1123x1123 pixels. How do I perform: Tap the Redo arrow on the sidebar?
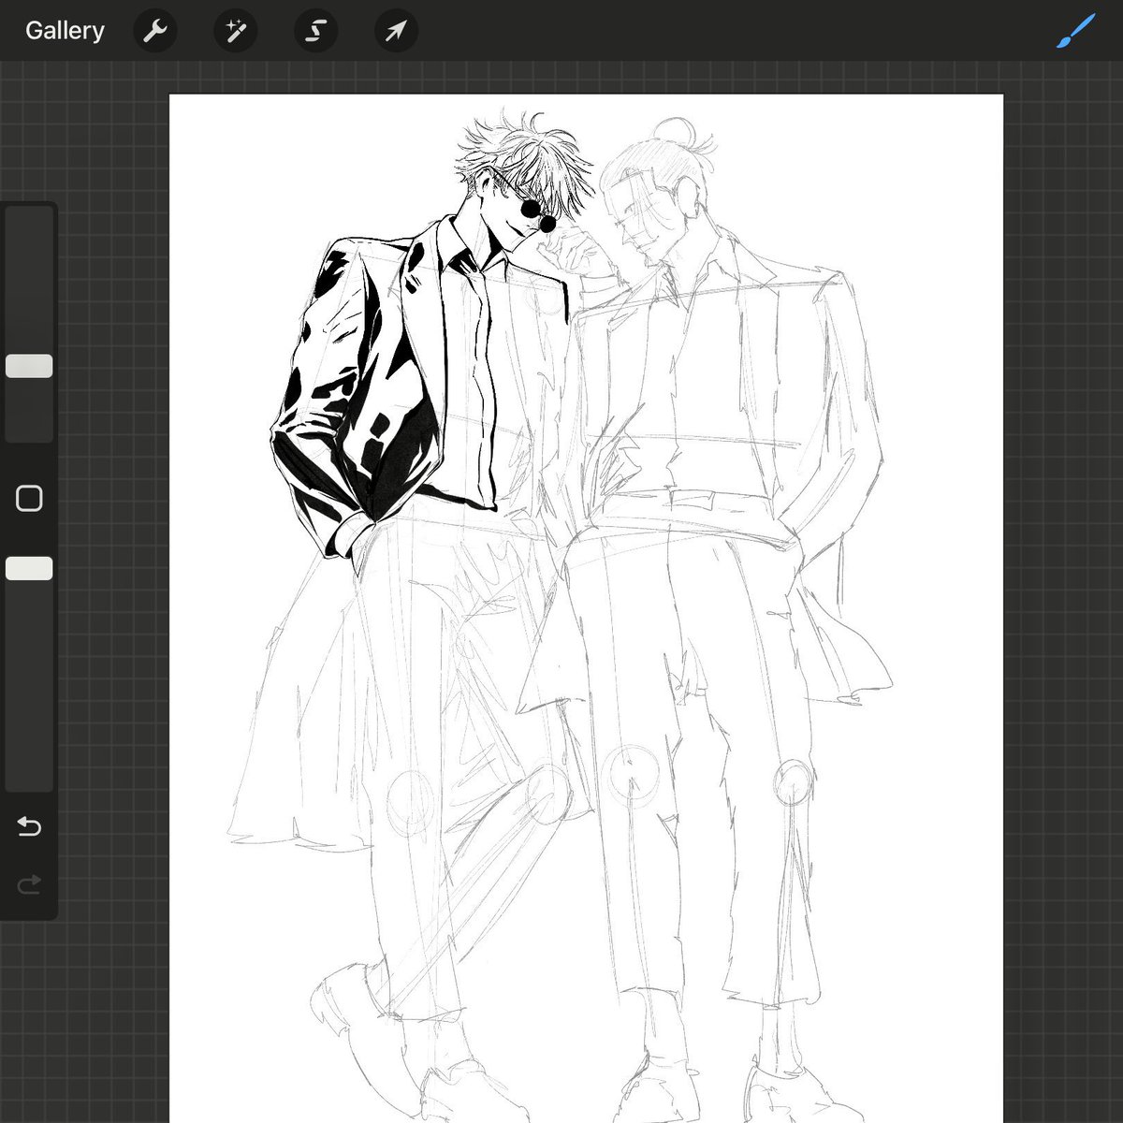tap(29, 884)
